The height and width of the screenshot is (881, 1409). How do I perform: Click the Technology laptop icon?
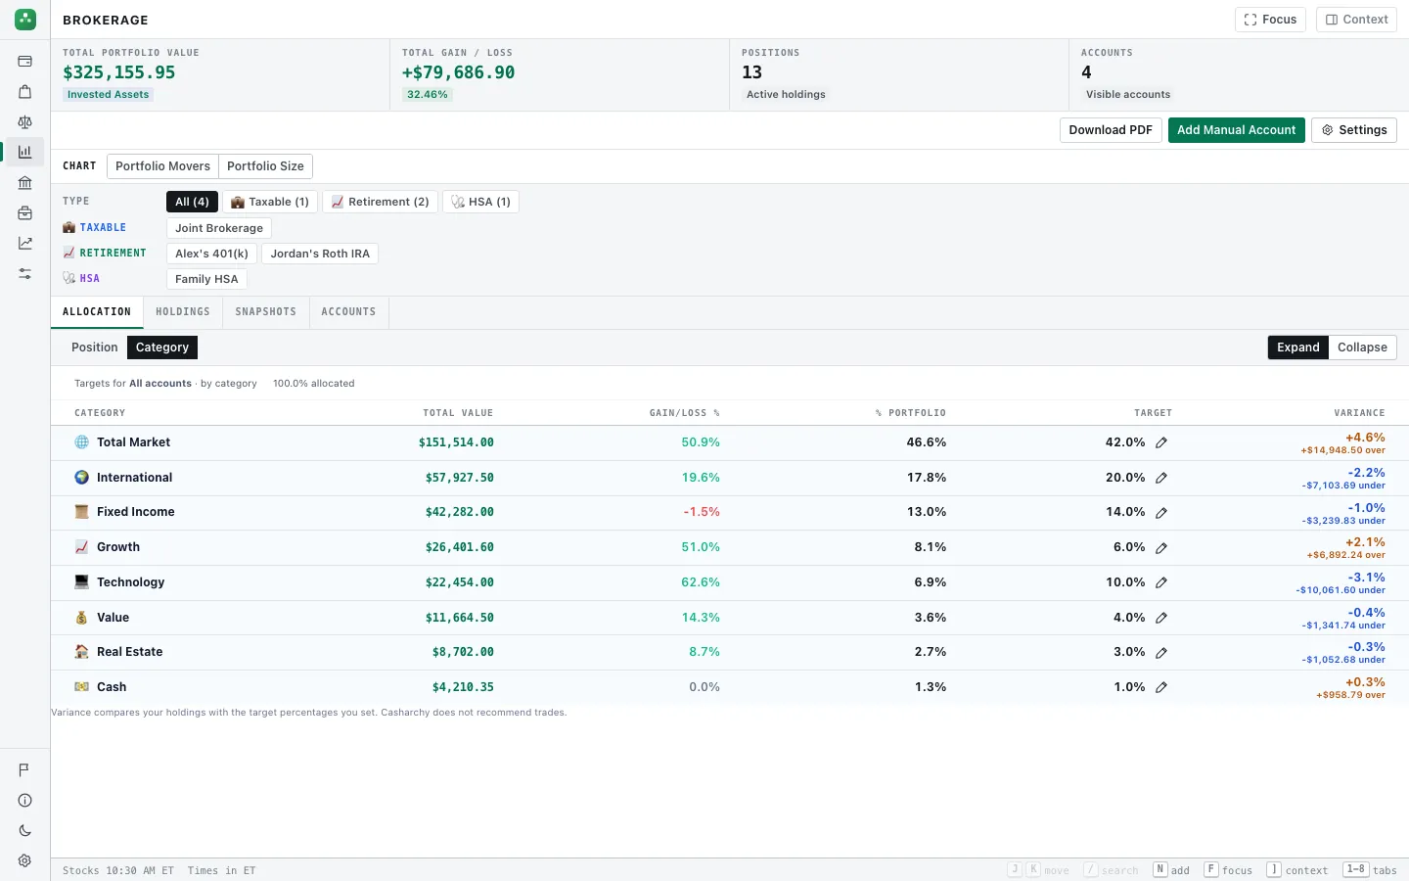click(x=82, y=581)
